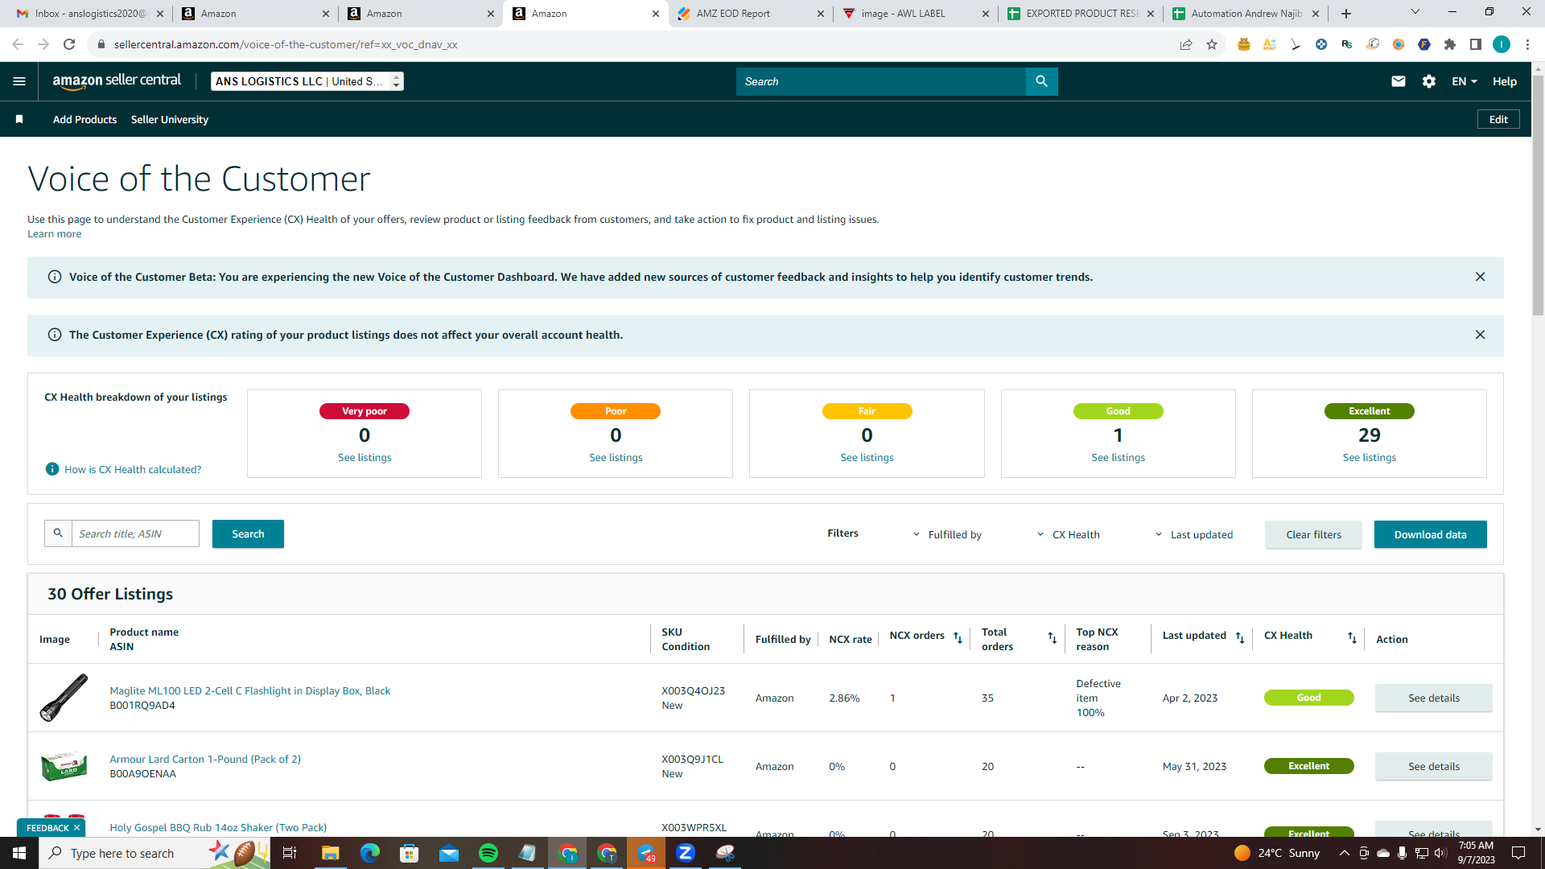Open Spotify from the taskbar
The height and width of the screenshot is (869, 1545).
click(488, 853)
